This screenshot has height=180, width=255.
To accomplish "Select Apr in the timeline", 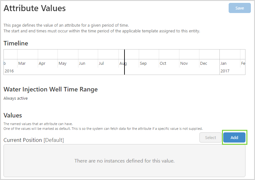I will point(42,63).
